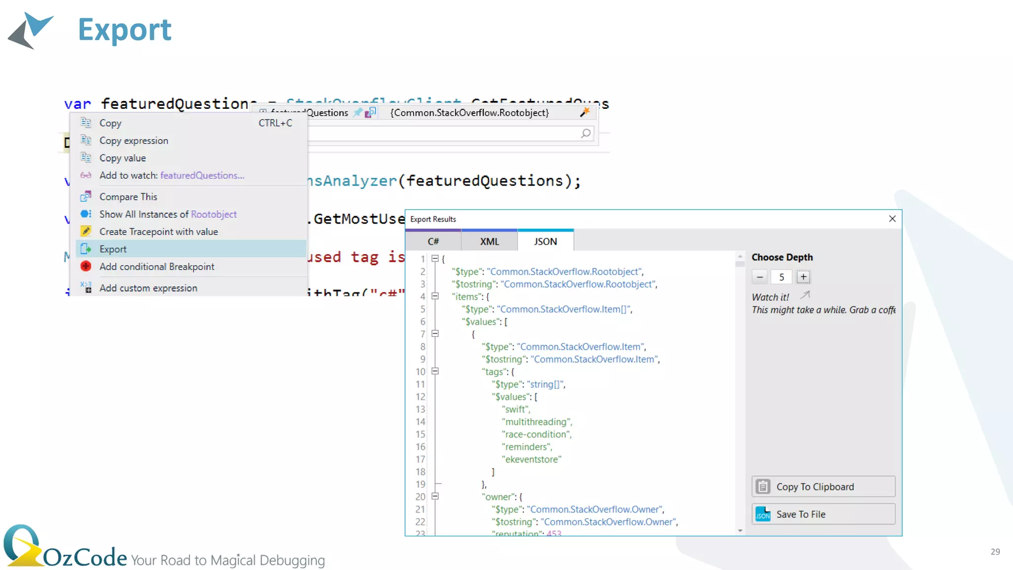This screenshot has height=570, width=1013.
Task: Click the pin icon on featuredQuestions DataTip
Action: click(x=358, y=112)
